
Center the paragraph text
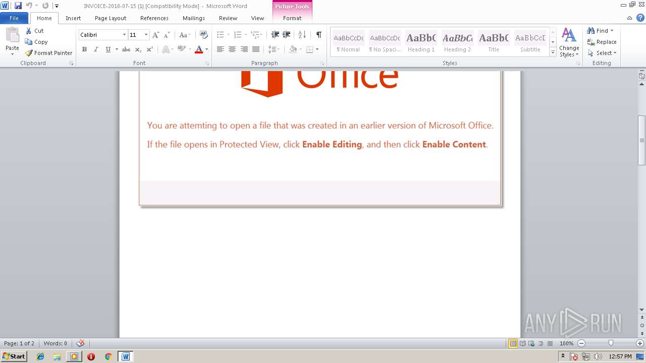[232, 49]
